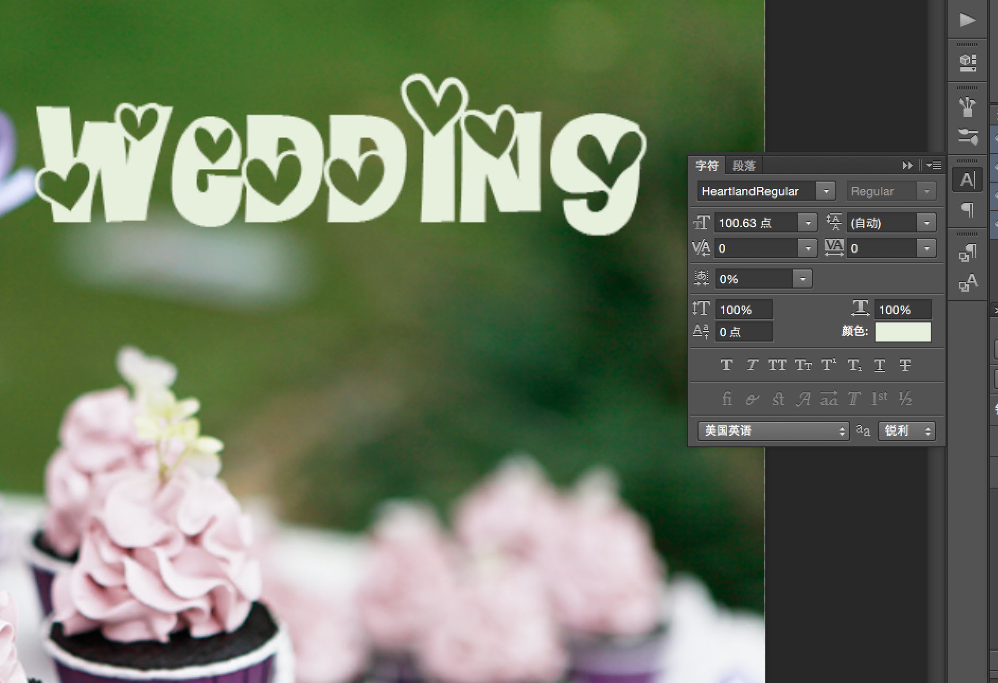The width and height of the screenshot is (998, 683).
Task: Open the cube-icon panel in the dock
Action: (x=968, y=62)
